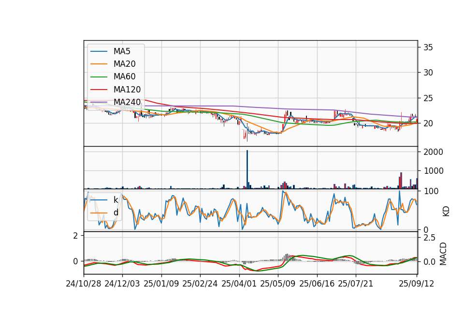The height and width of the screenshot is (334, 464).
Task: Click the 25/01/09 date label
Action: (x=161, y=284)
